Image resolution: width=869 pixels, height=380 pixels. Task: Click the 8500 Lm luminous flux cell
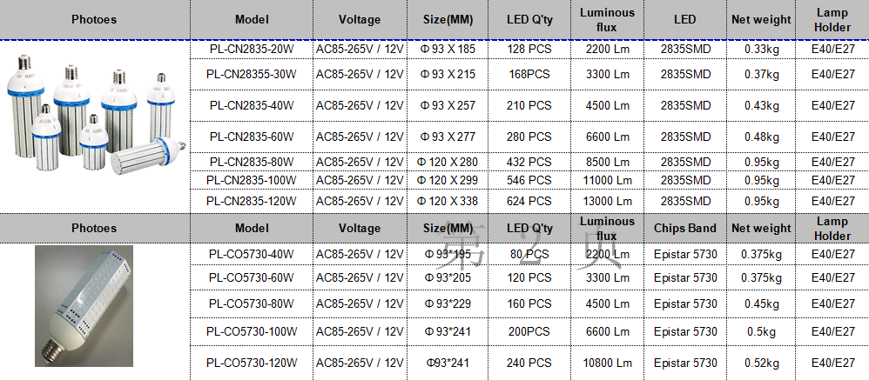coord(608,162)
